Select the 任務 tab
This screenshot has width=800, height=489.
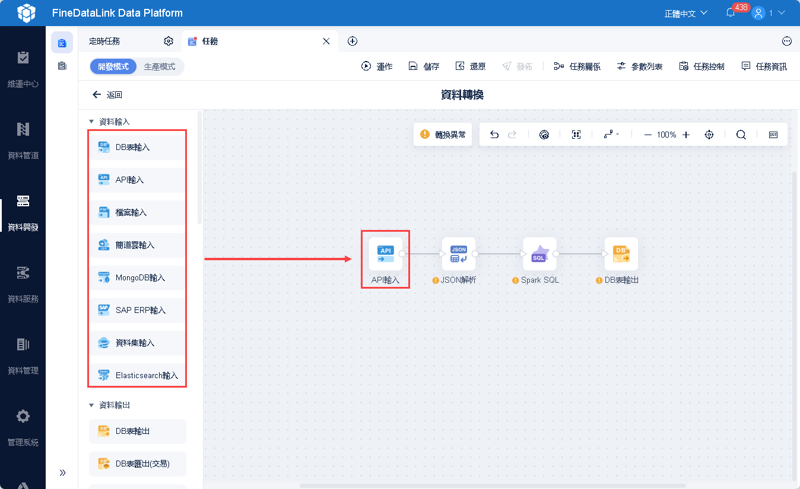point(210,41)
